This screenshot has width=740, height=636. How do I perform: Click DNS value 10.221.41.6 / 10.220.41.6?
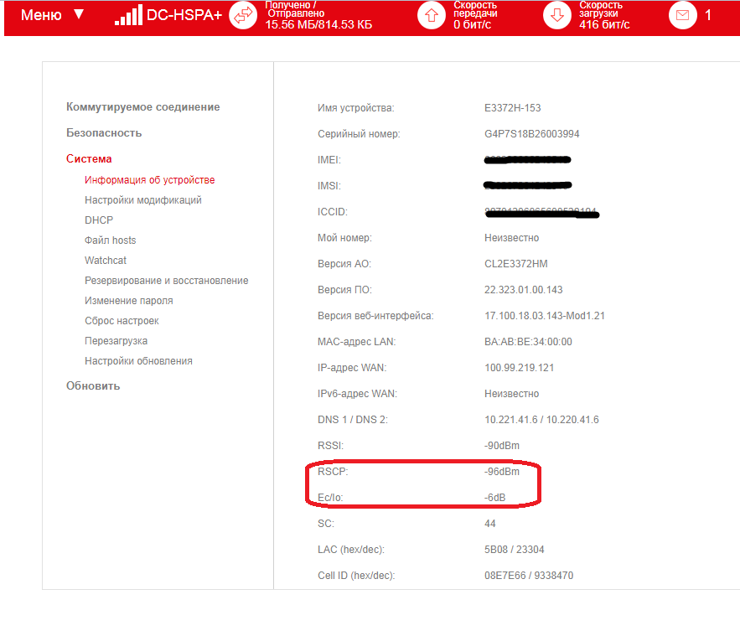(x=541, y=420)
